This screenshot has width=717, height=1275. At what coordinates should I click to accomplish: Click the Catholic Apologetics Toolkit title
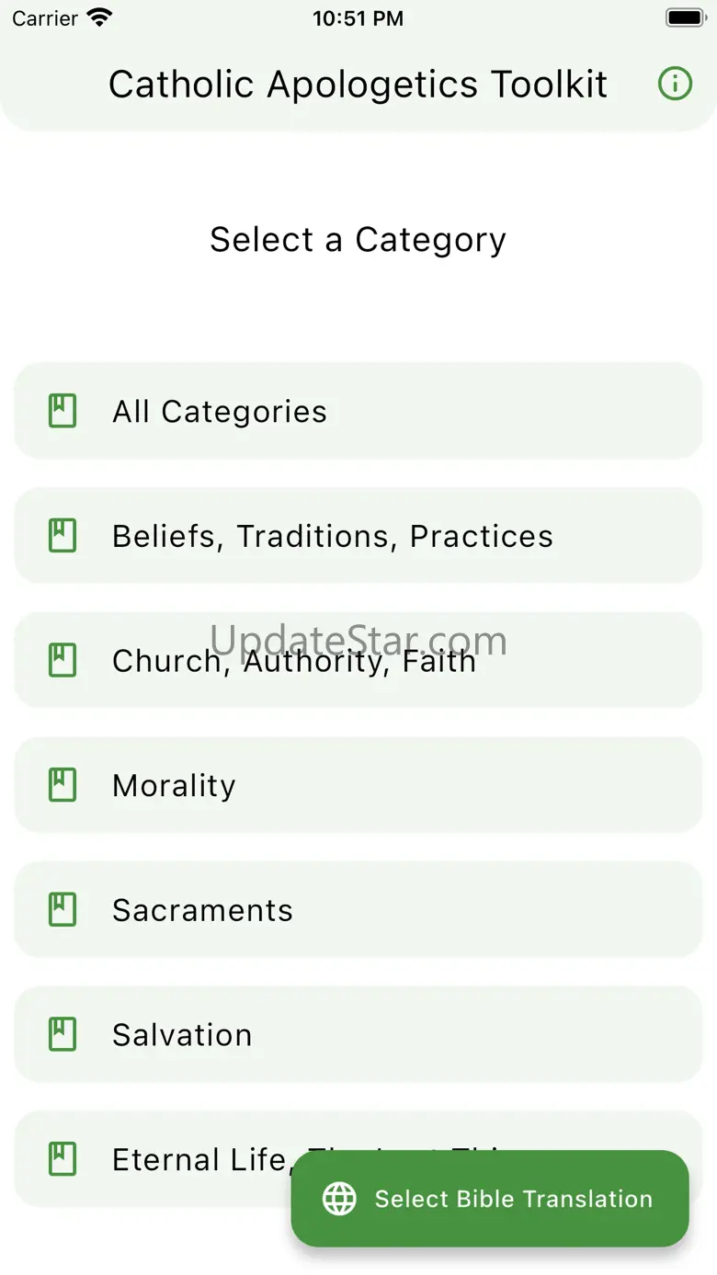click(358, 85)
